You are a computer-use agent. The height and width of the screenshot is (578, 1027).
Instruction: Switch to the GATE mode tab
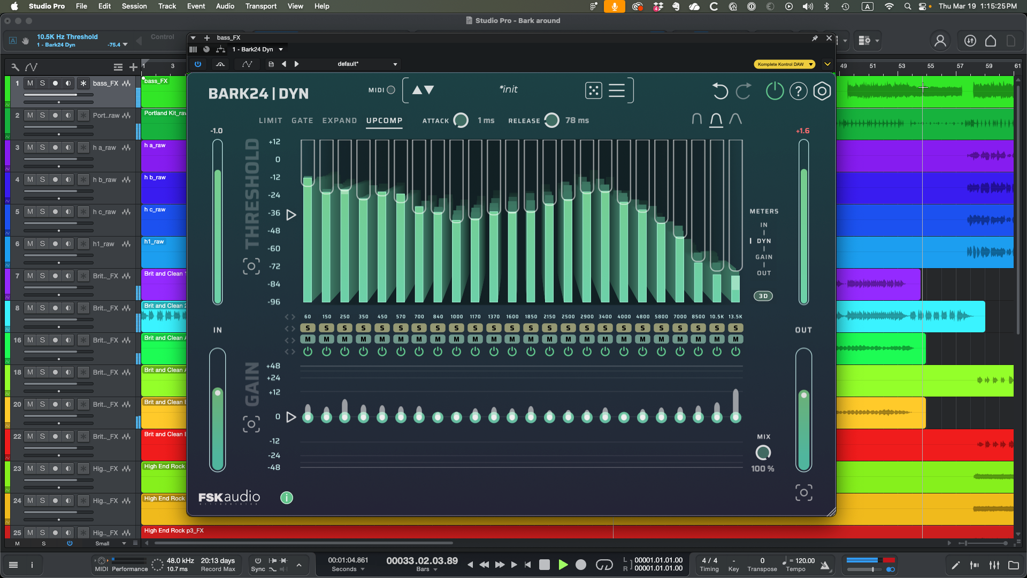click(x=302, y=120)
